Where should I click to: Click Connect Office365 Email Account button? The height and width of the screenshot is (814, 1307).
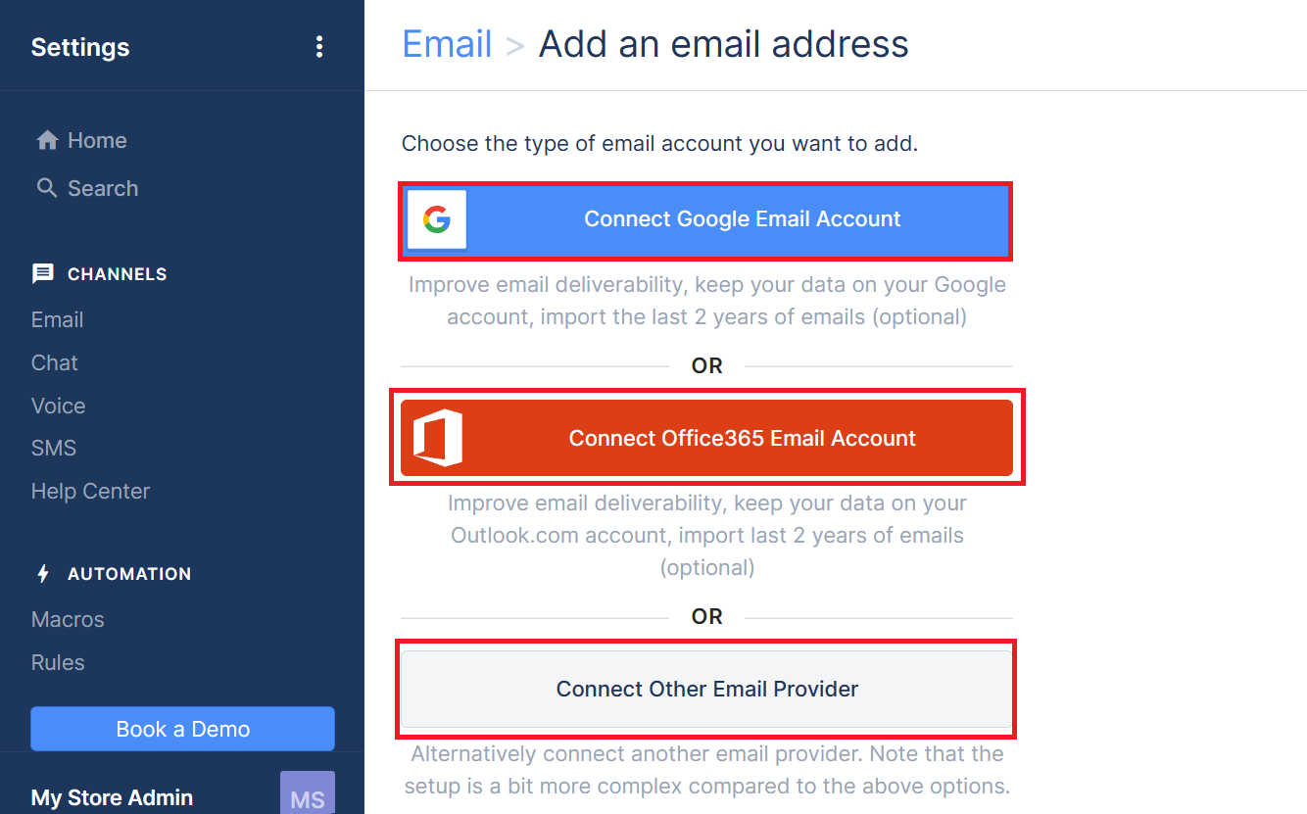click(706, 438)
